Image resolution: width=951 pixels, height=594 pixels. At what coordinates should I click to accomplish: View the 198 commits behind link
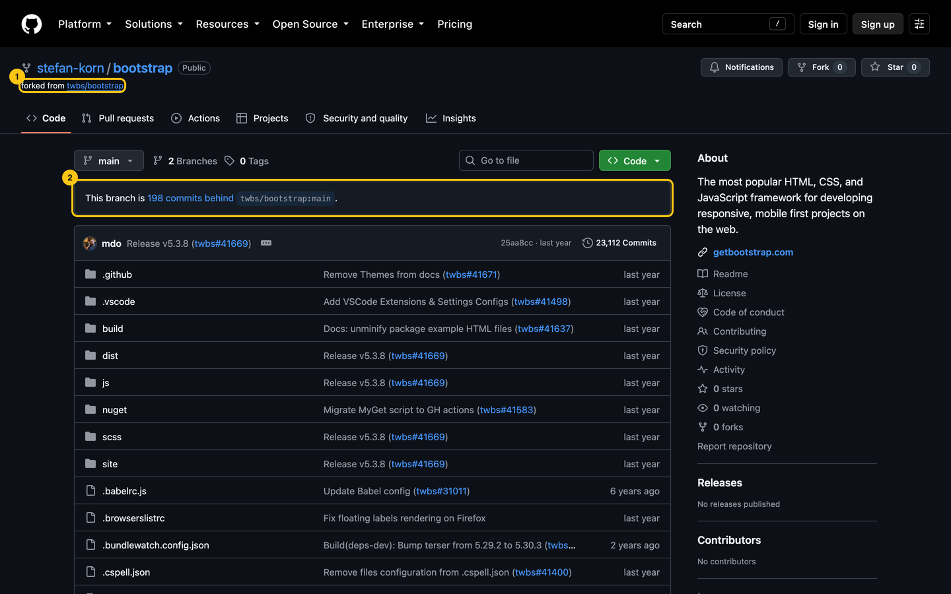[190, 198]
